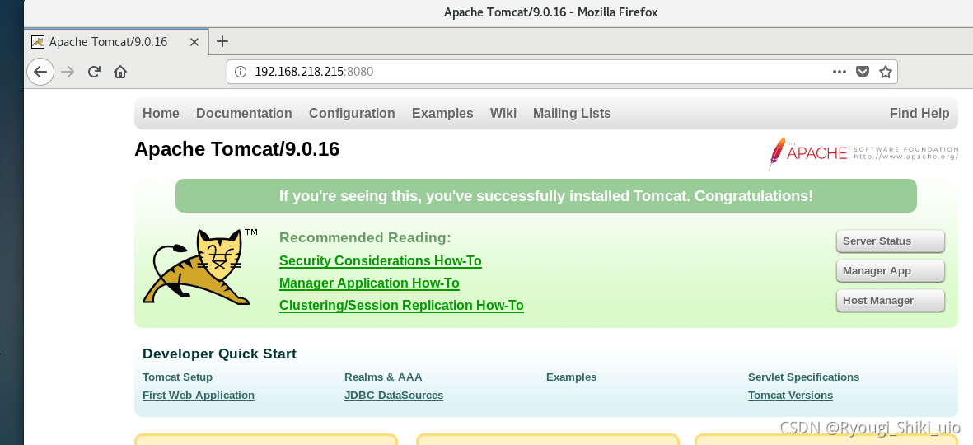Show site information icon in address bar
This screenshot has width=973, height=445.
[x=240, y=72]
